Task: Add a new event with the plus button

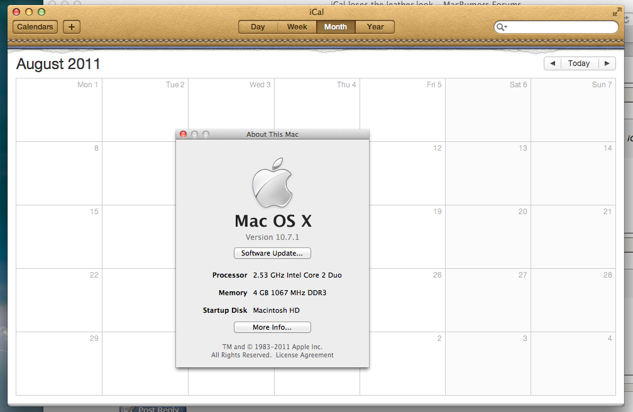Action: click(x=72, y=27)
